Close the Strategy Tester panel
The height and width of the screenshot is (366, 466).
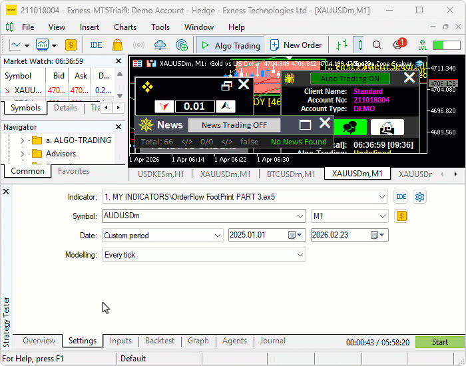[x=6, y=192]
